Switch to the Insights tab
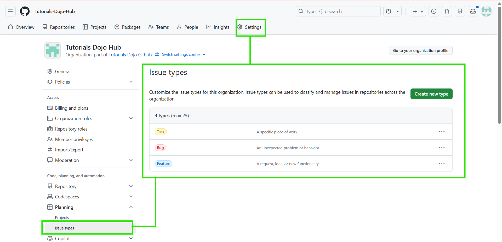502x242 pixels. point(218,27)
